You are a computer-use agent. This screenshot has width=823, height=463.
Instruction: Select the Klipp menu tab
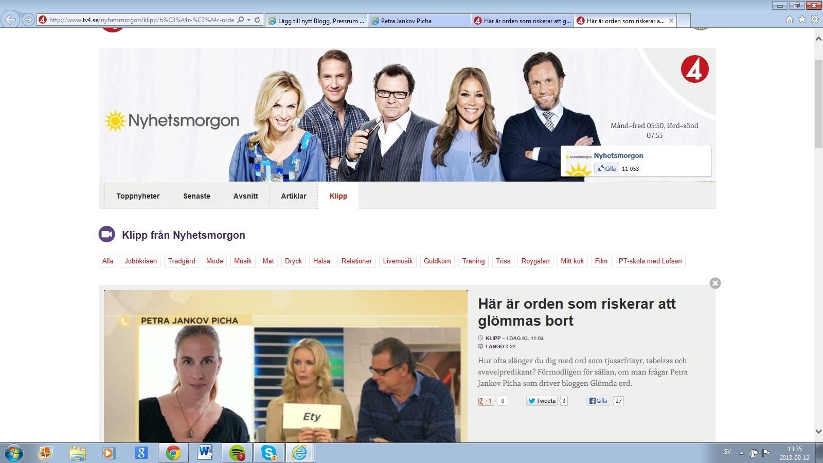(338, 196)
